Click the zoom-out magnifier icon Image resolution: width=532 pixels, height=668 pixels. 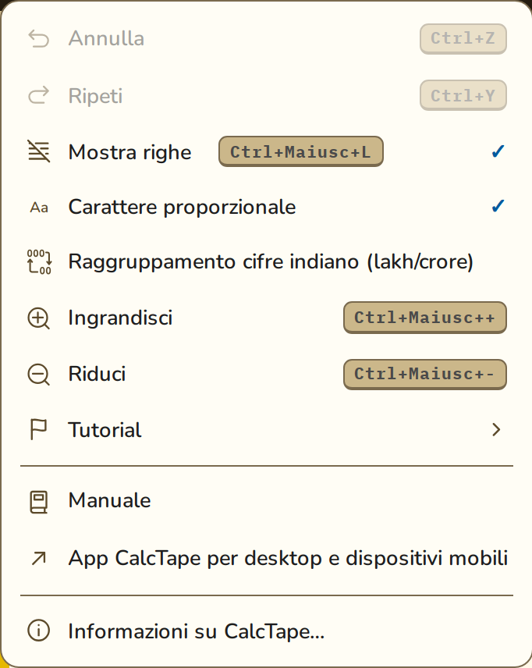[x=39, y=375]
